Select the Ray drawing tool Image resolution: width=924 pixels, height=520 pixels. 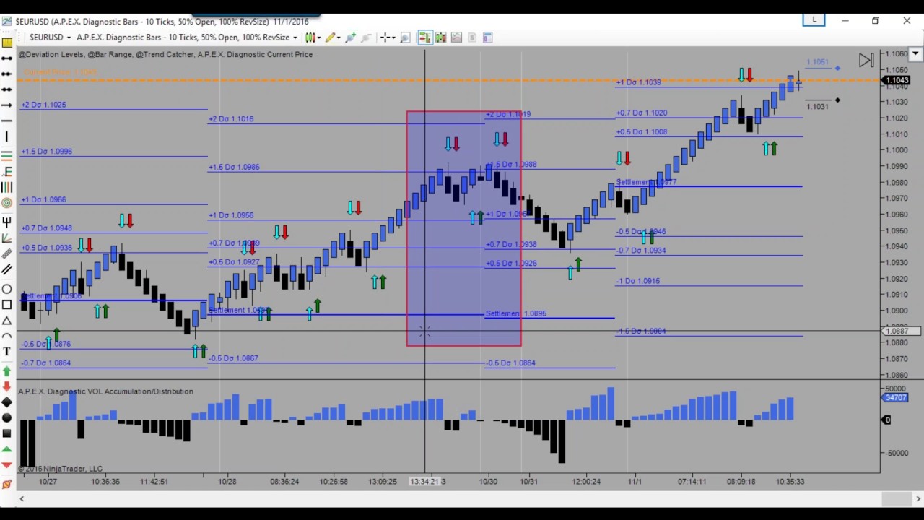[6, 74]
